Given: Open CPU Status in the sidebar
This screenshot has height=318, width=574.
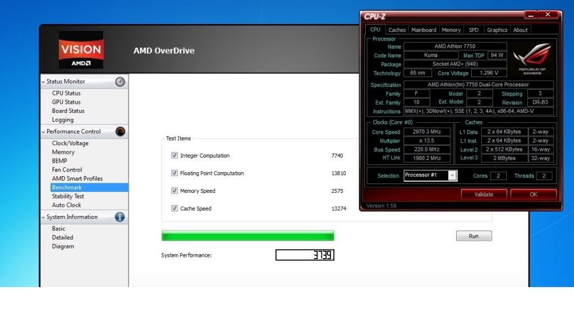Looking at the screenshot, I should coord(66,93).
